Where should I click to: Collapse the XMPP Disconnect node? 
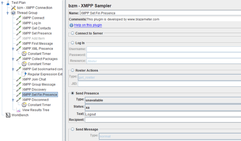click(13, 100)
